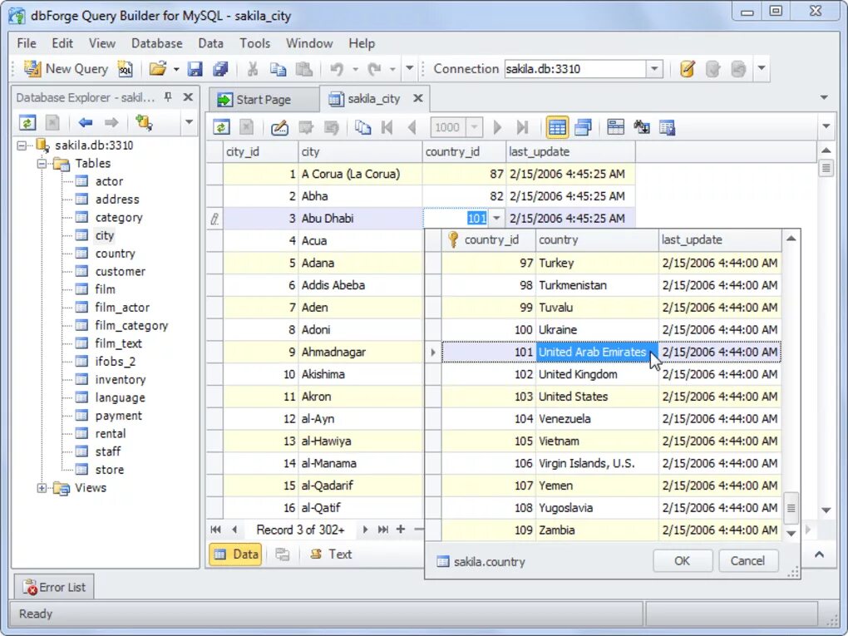This screenshot has width=848, height=636.
Task: Open the Connection combo box dropdown
Action: tap(654, 69)
